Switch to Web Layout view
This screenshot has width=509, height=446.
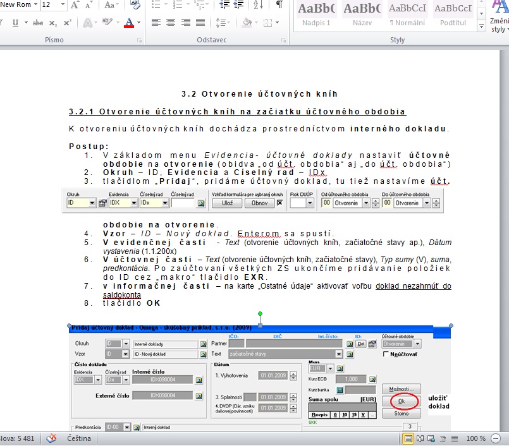click(431, 438)
